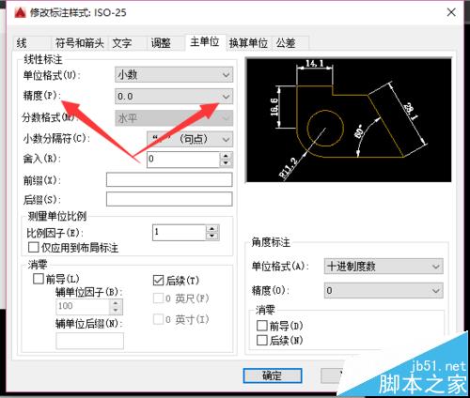Click the 前缀(X) text field

pos(169,179)
